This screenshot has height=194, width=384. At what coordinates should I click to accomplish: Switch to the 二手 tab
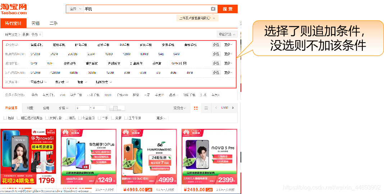click(x=53, y=23)
